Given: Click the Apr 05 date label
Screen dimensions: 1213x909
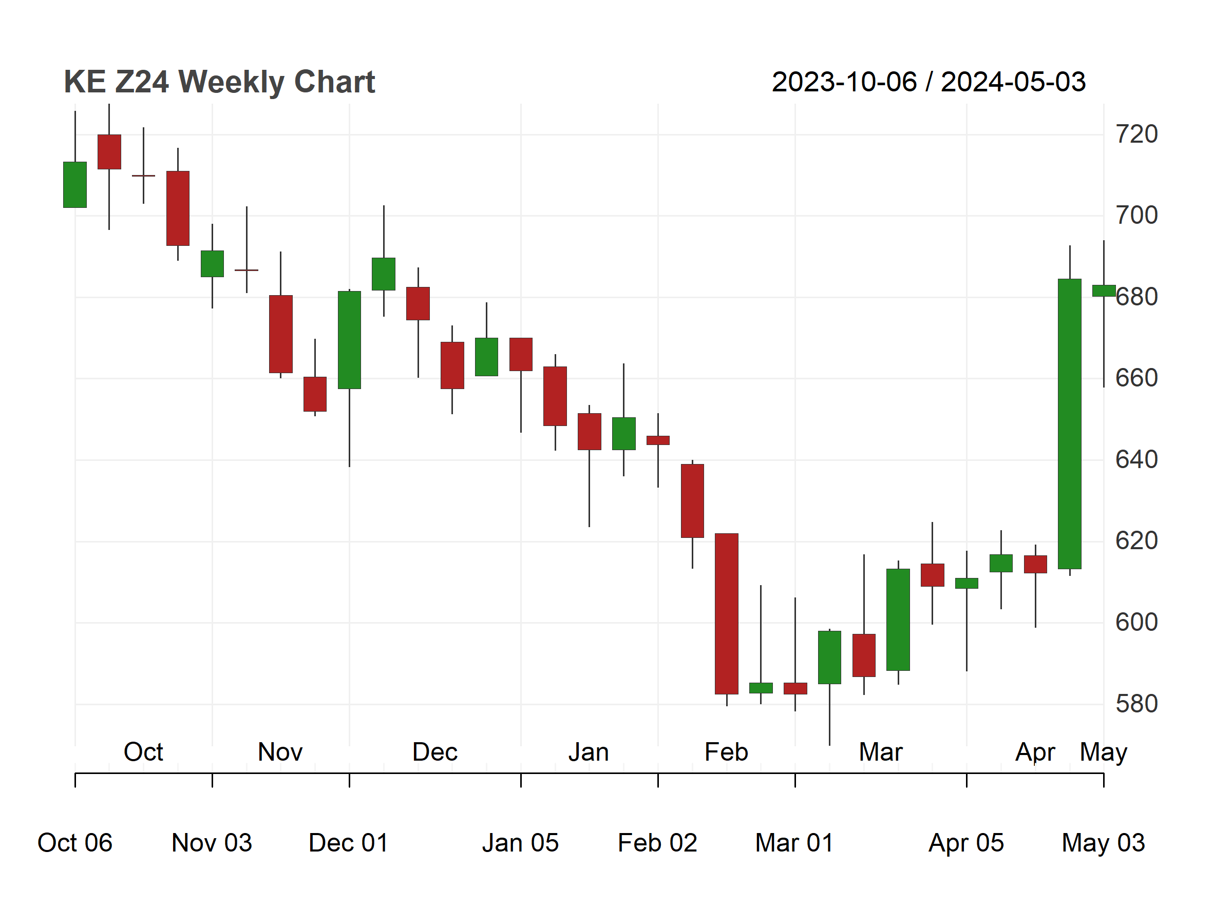Looking at the screenshot, I should (x=966, y=843).
